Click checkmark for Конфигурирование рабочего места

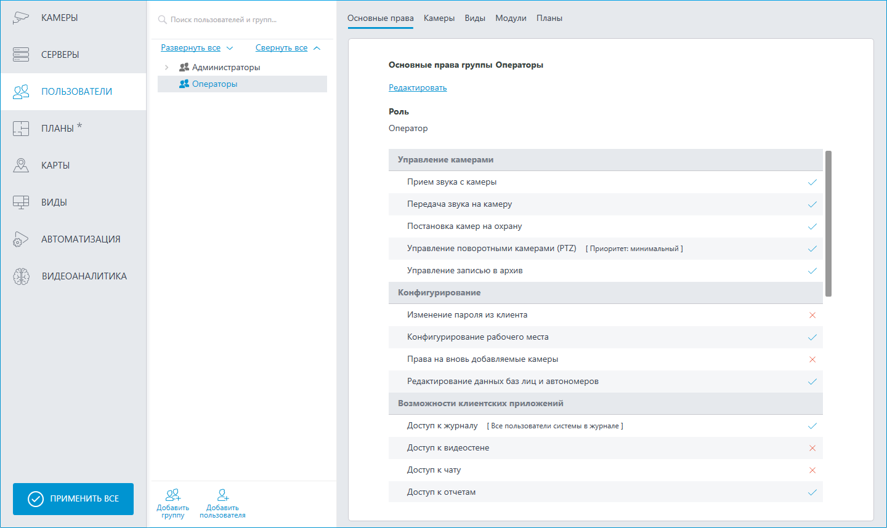tap(812, 337)
